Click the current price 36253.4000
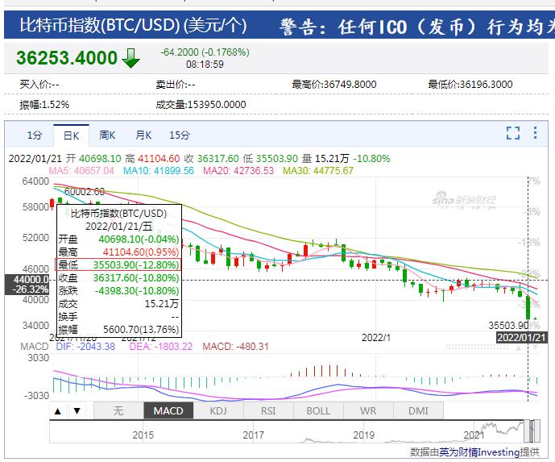This screenshot has width=555, height=462. click(x=67, y=58)
